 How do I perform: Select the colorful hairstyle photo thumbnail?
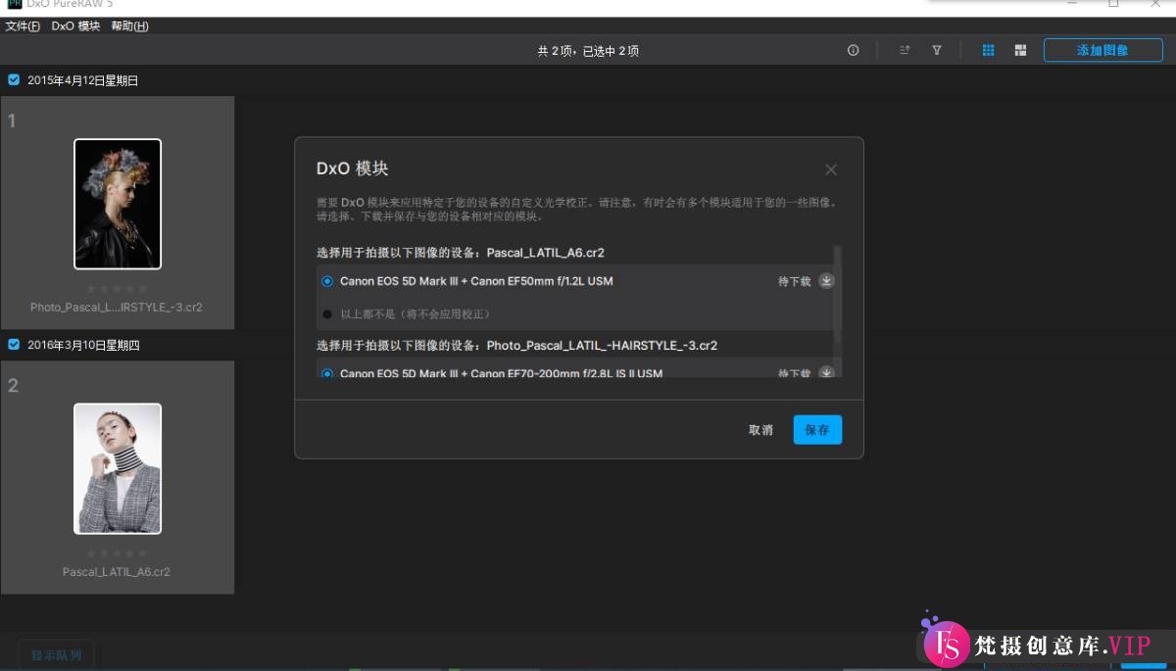[x=118, y=204]
